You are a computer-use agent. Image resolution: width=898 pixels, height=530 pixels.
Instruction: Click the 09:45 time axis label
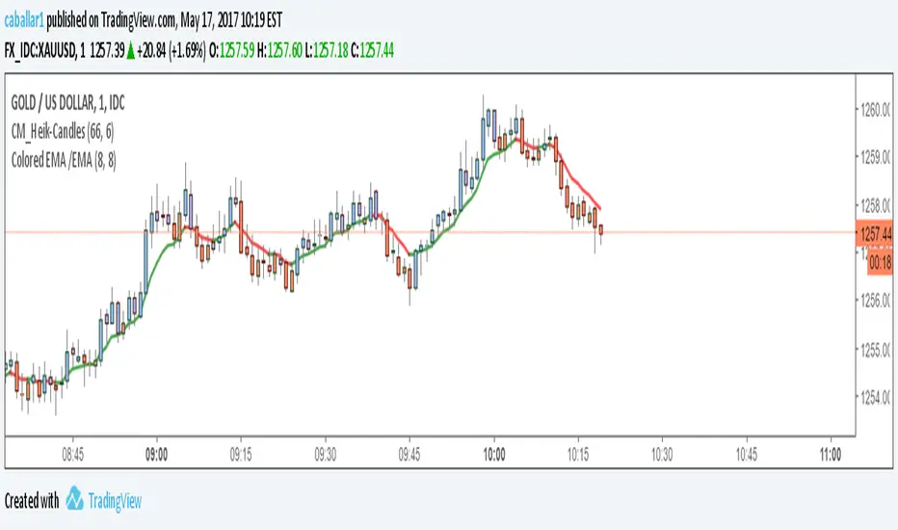pos(409,455)
